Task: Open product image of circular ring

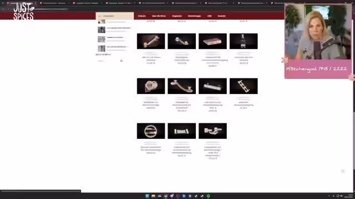Action: pyautogui.click(x=151, y=131)
